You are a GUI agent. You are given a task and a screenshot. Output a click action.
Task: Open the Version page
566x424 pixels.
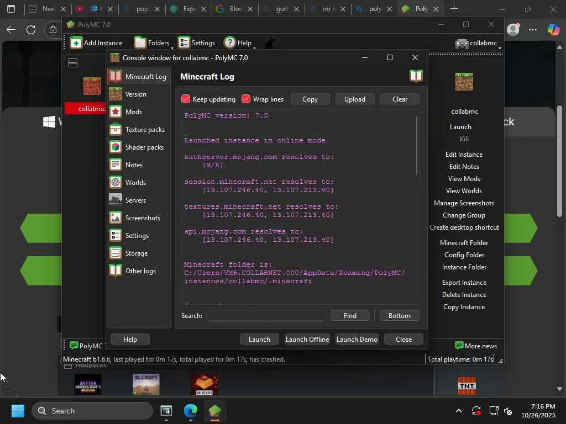pyautogui.click(x=139, y=94)
